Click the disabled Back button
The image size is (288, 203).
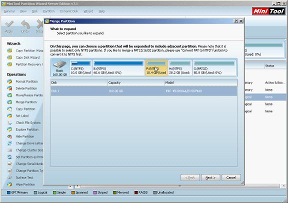190,177
